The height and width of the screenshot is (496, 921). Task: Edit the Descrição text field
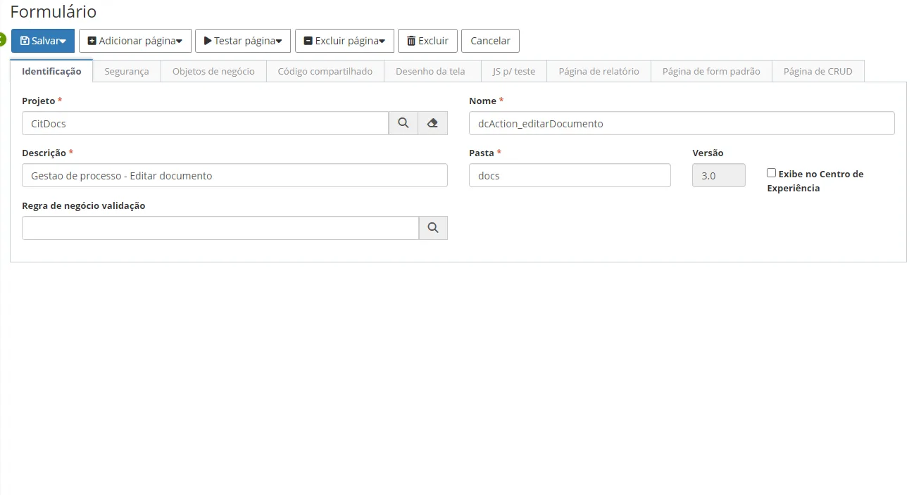tap(234, 175)
